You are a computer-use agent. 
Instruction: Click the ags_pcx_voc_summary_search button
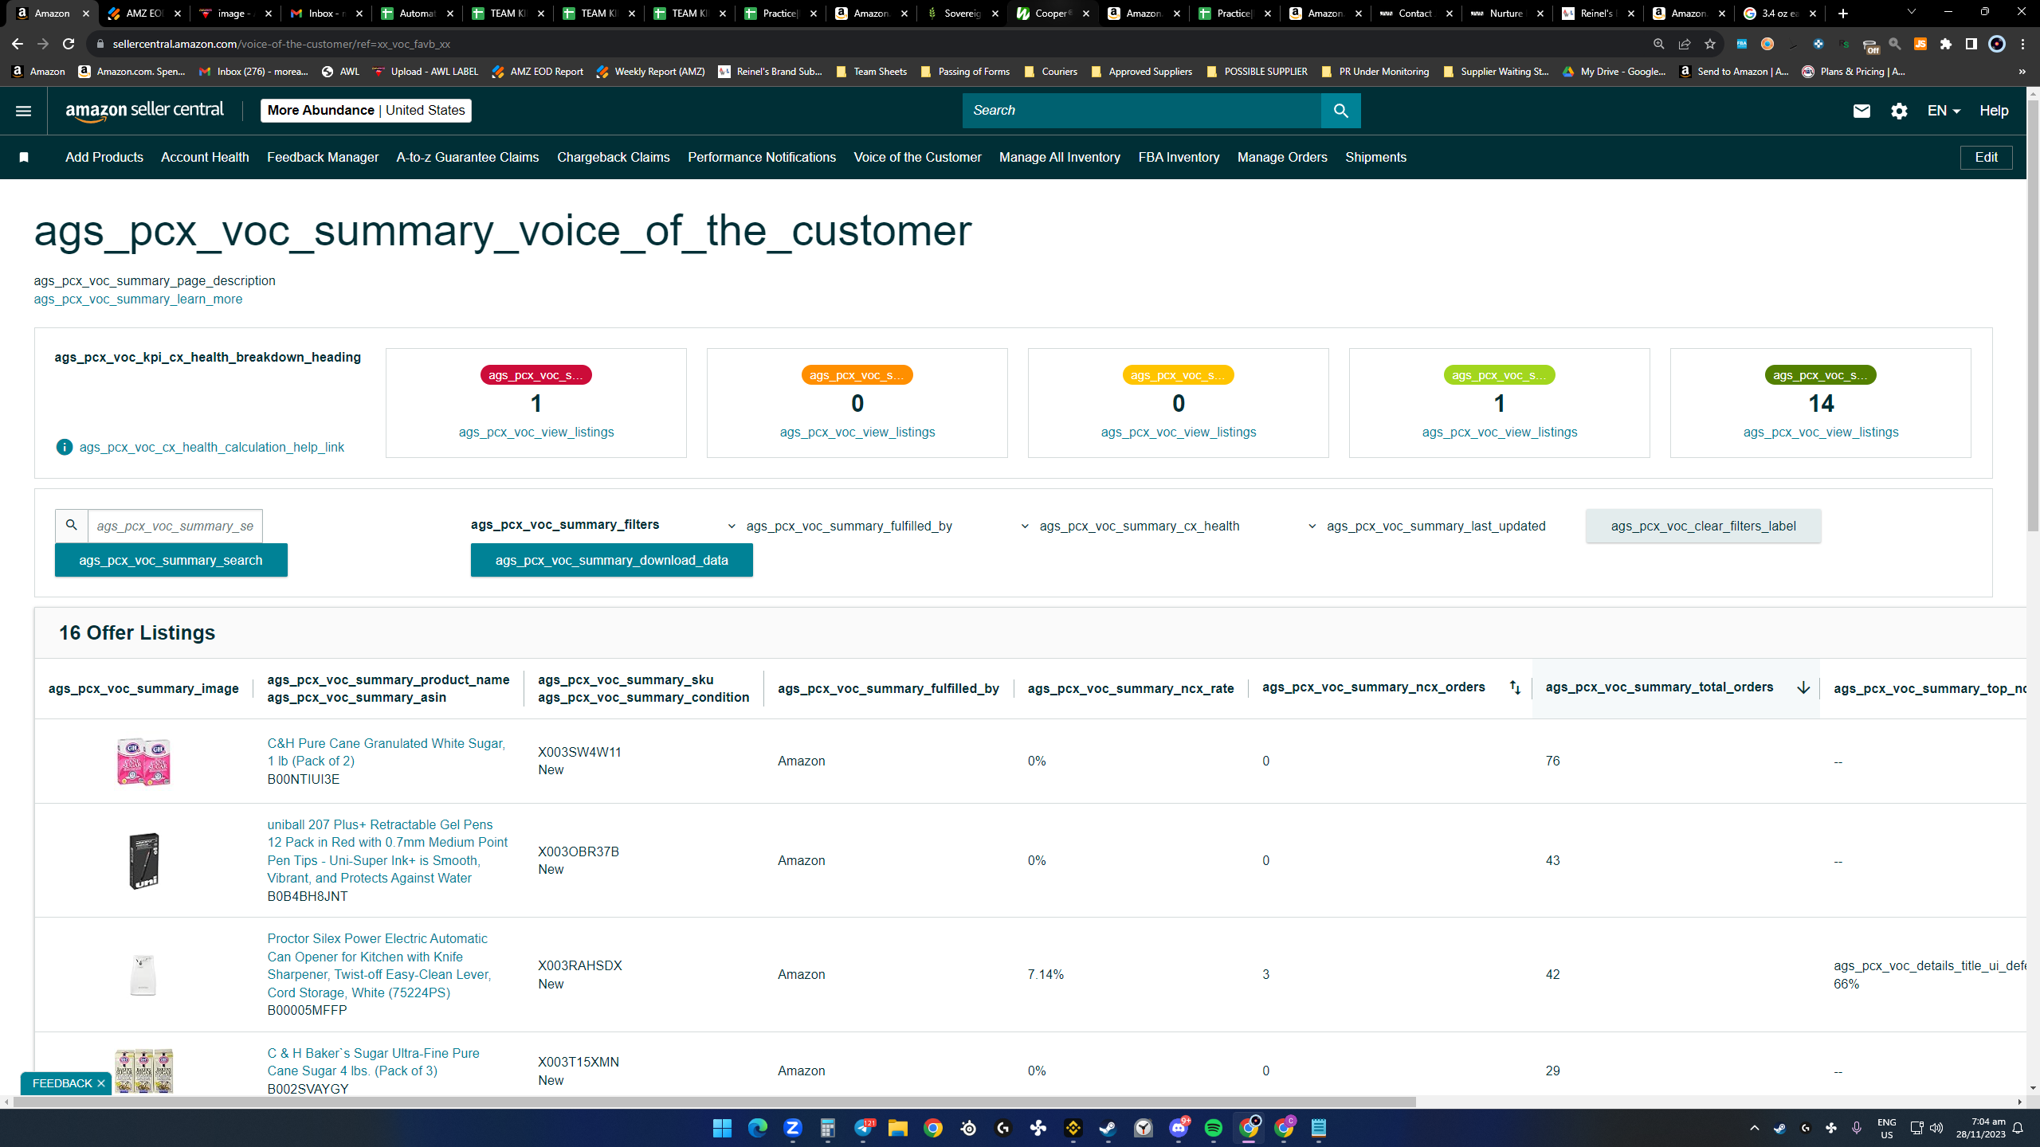171,560
